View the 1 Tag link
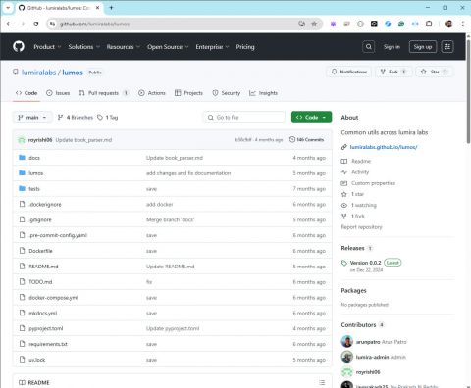The width and height of the screenshot is (471, 388). coord(108,118)
